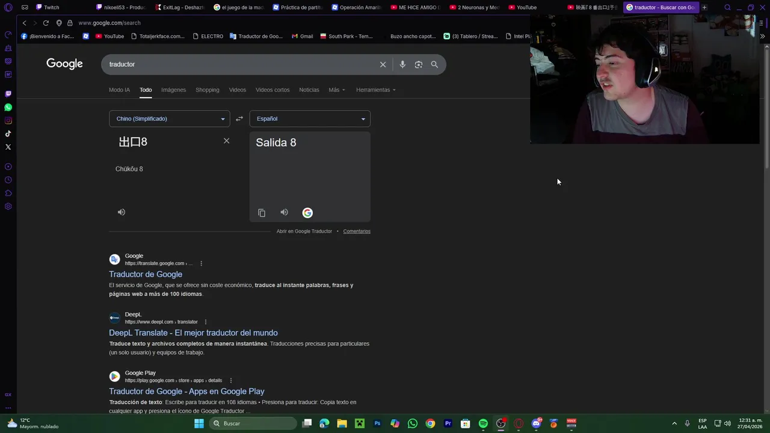Expand the Más search filter menu

coord(337,90)
